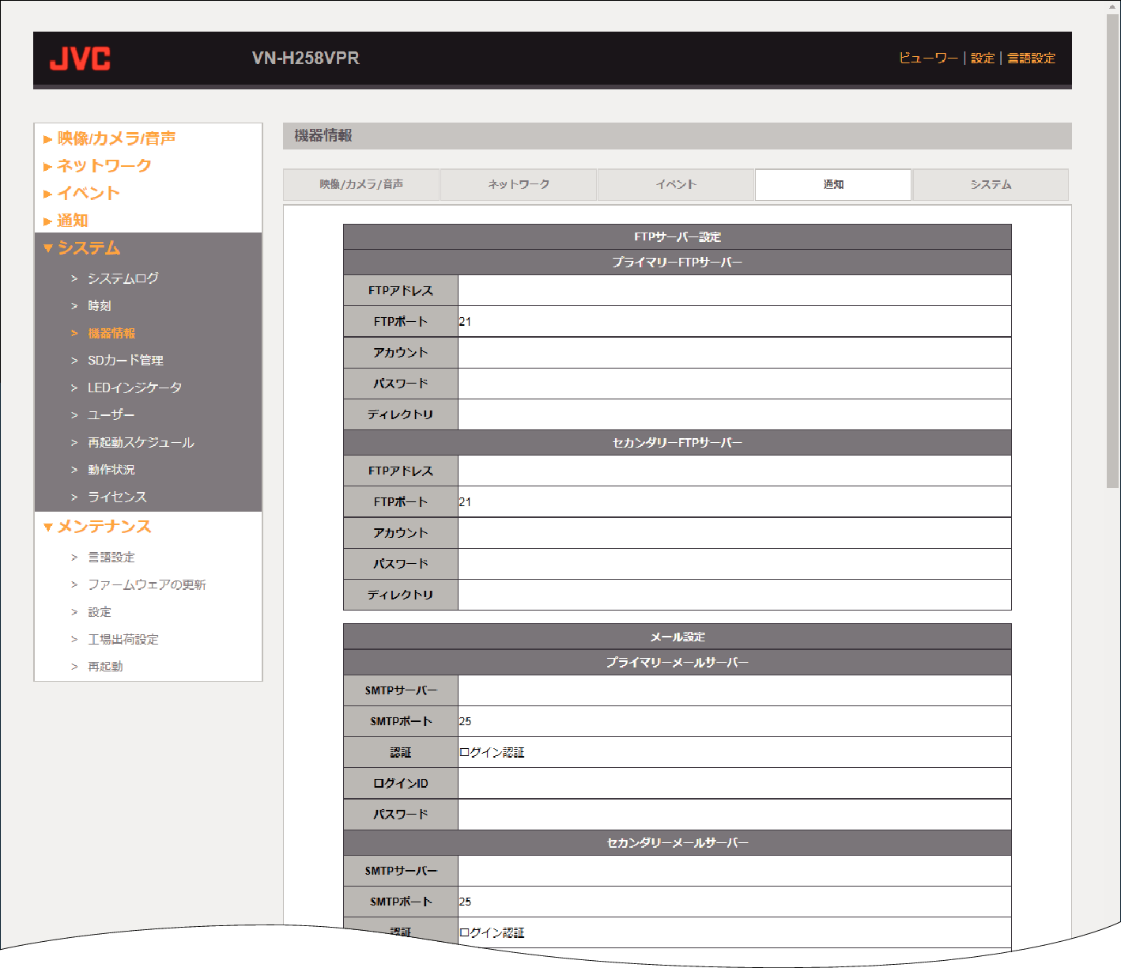Open システムログ in the sidebar
1121x968 pixels.
coord(123,278)
